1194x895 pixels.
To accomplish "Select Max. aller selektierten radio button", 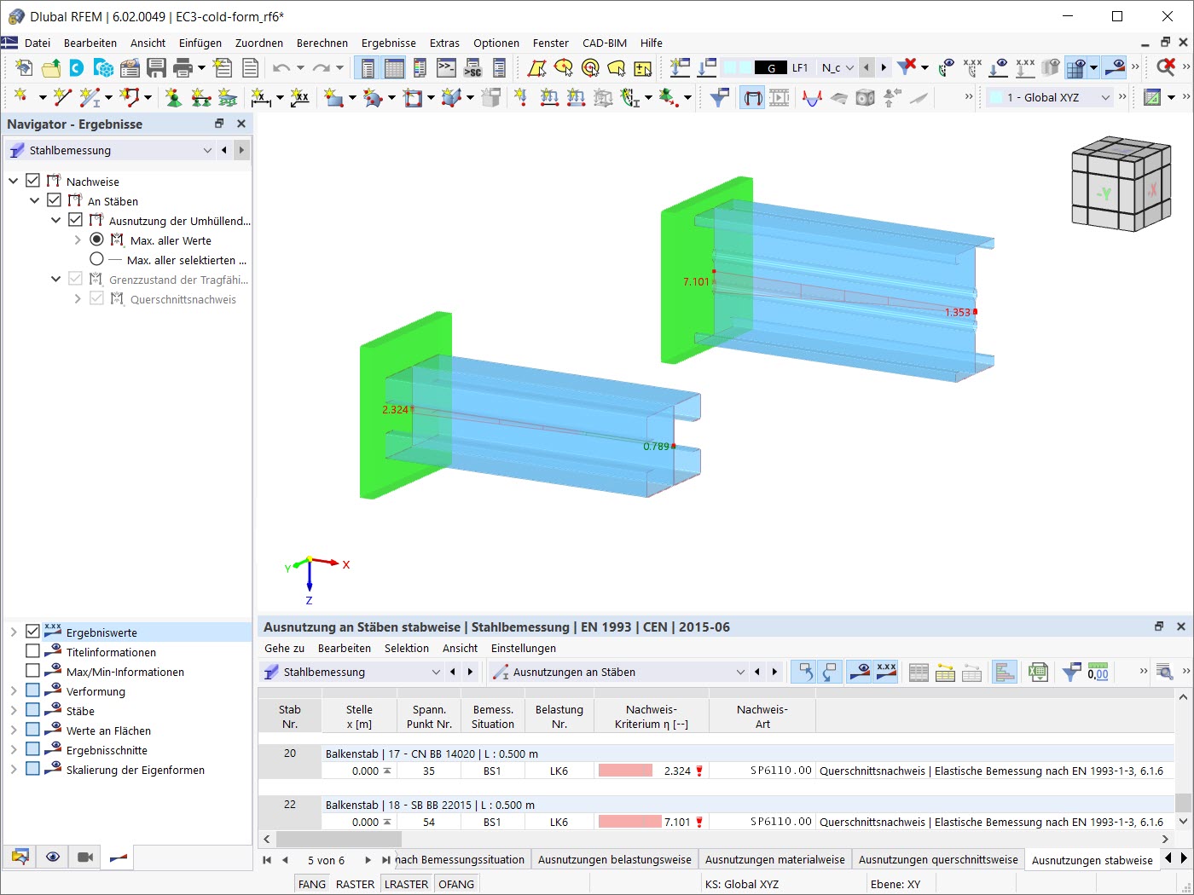I will [96, 259].
